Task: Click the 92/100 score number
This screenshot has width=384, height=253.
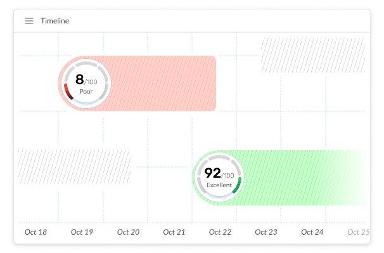Action: [219, 173]
